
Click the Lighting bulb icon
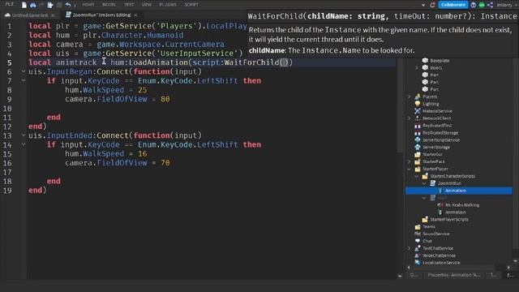click(x=418, y=104)
